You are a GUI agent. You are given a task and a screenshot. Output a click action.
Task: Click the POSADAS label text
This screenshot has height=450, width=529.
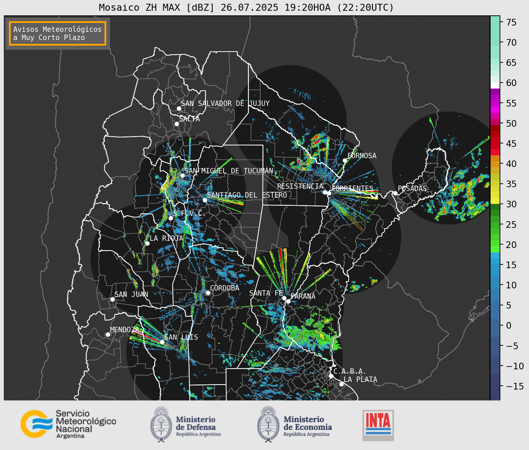tap(412, 188)
